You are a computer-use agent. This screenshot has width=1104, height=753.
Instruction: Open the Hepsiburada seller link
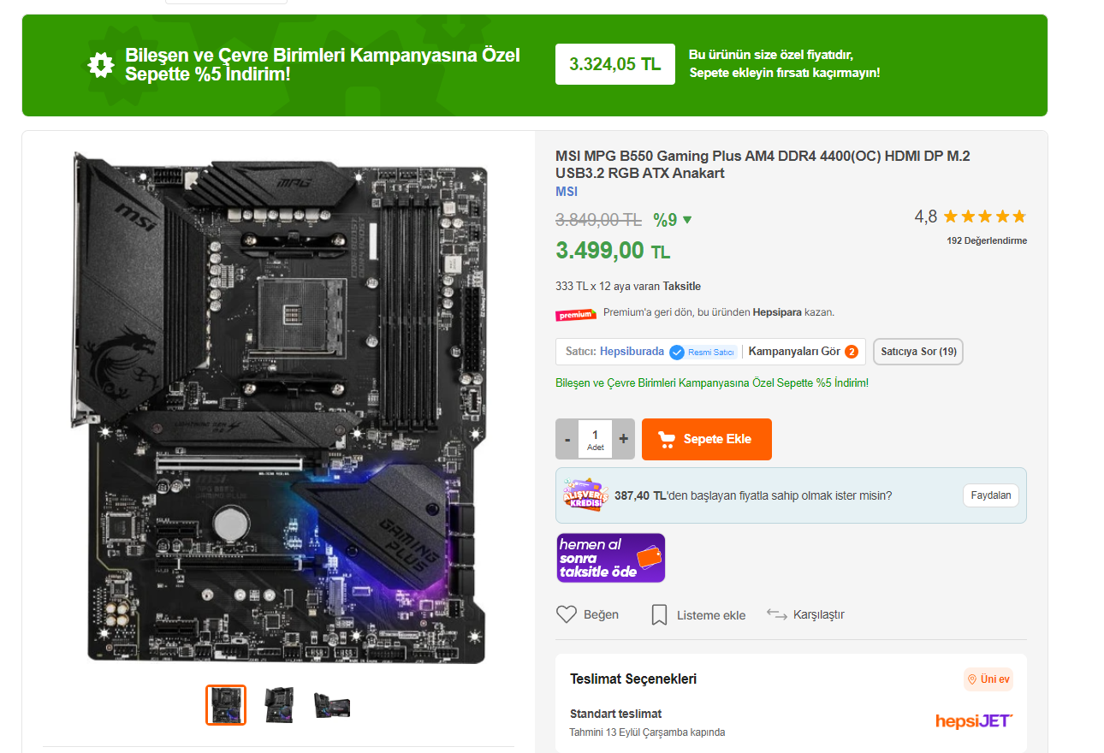pyautogui.click(x=632, y=352)
